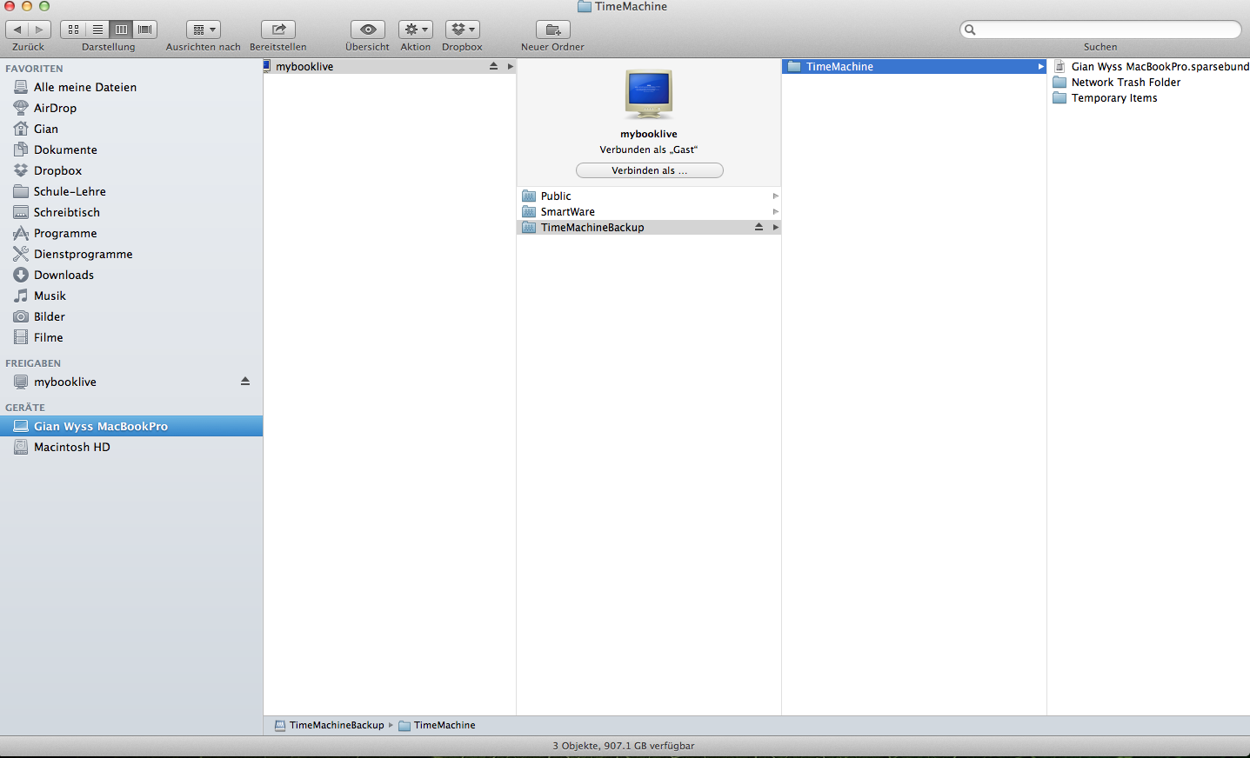
Task: Click the TimeMachine title folder icon
Action: point(585,6)
